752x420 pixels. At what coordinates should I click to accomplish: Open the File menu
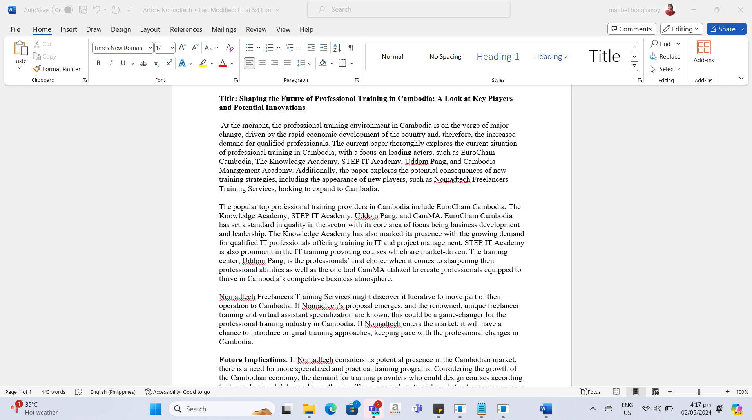[15, 29]
